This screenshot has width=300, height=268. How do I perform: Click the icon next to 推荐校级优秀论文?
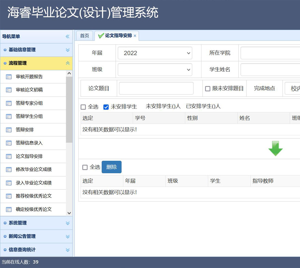coord(9,196)
